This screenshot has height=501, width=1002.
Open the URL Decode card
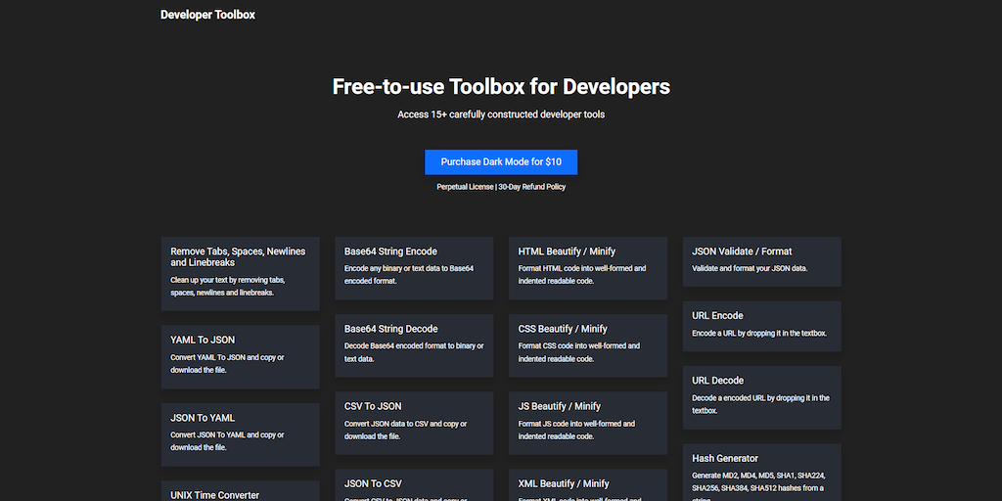tap(761, 395)
